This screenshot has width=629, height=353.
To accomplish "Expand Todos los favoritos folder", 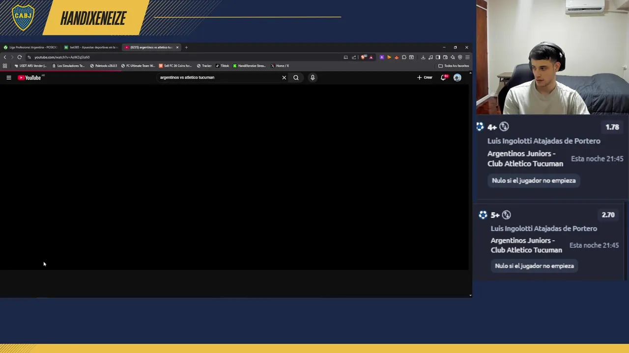I will [454, 66].
